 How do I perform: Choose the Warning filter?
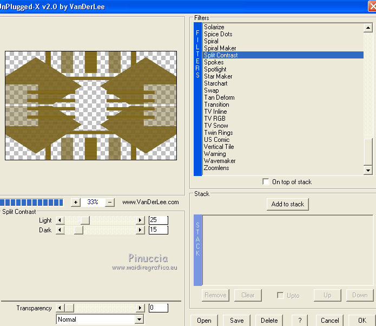pos(215,154)
